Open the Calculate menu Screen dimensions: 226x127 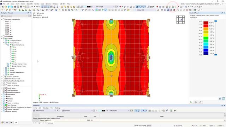[x=30, y=4]
